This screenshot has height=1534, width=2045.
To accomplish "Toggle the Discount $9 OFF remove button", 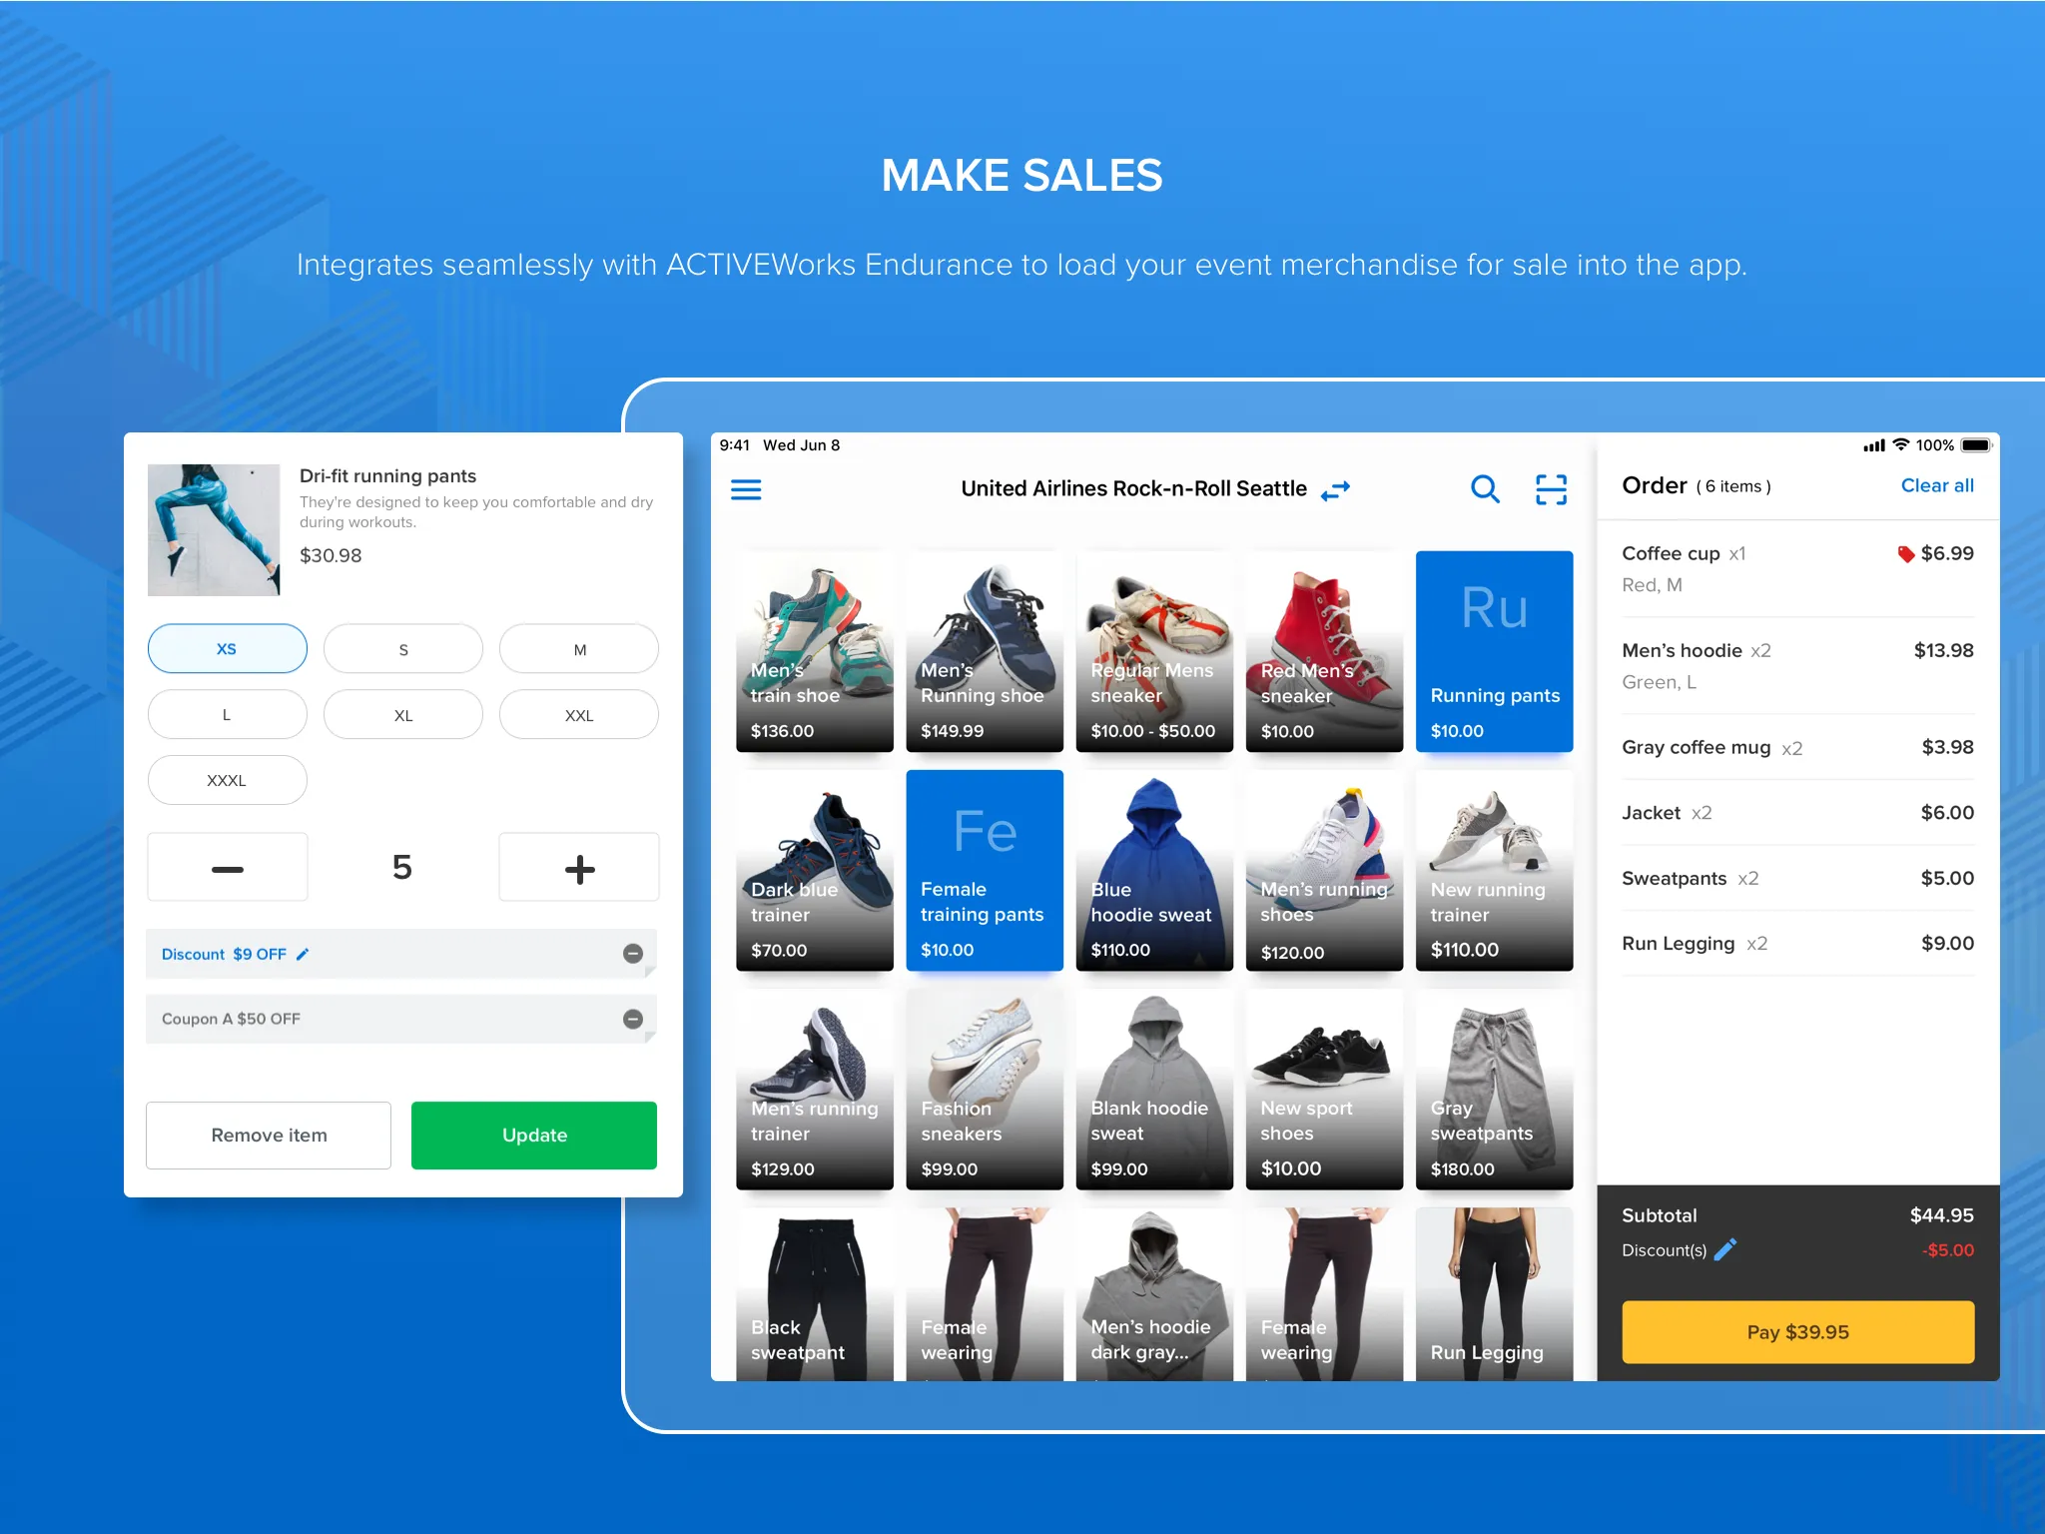I will pos(638,953).
